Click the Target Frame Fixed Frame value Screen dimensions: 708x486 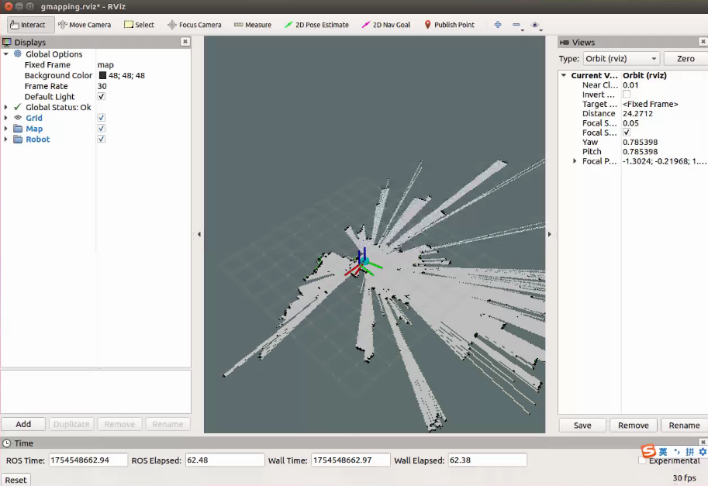coord(650,104)
